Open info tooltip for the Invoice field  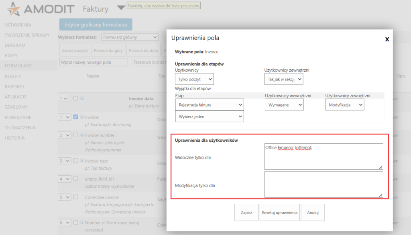(x=81, y=117)
